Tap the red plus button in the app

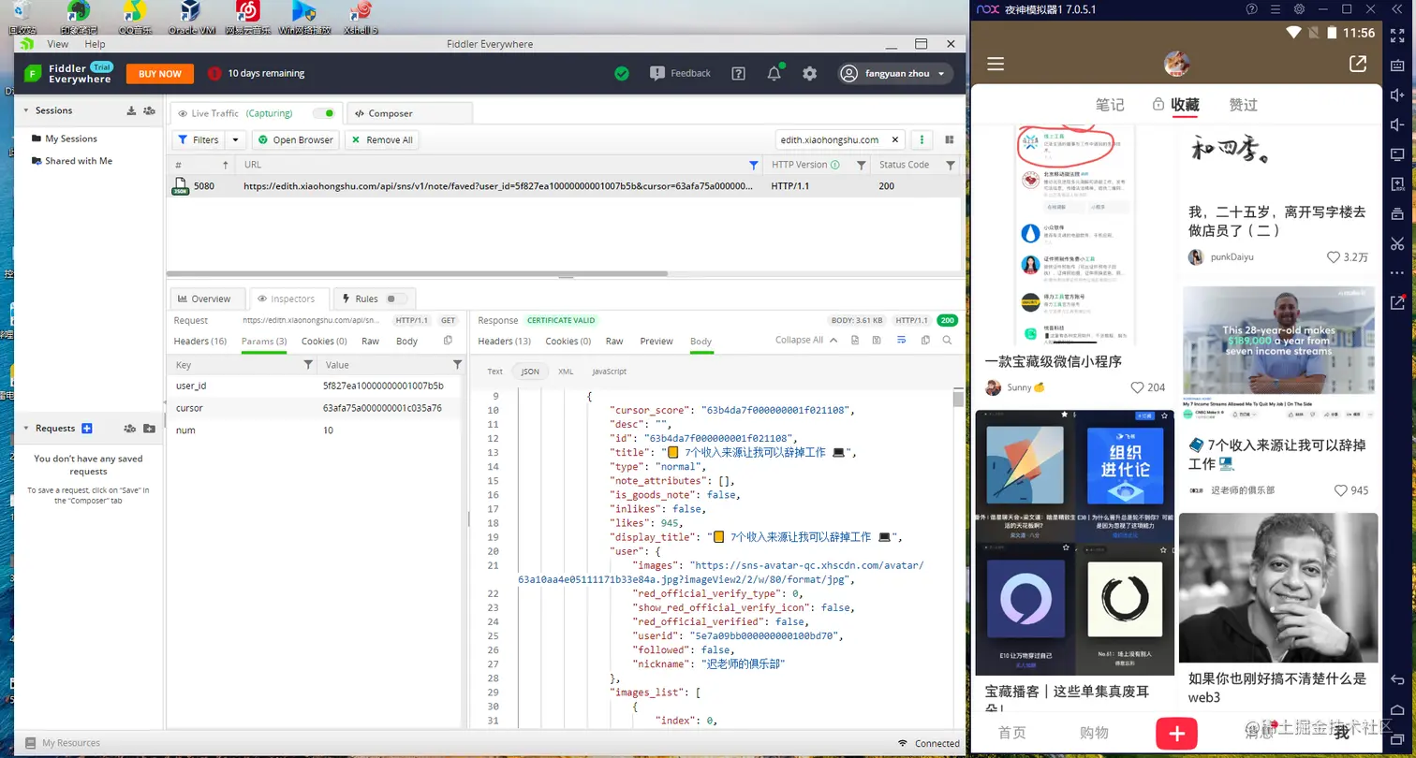(1176, 733)
